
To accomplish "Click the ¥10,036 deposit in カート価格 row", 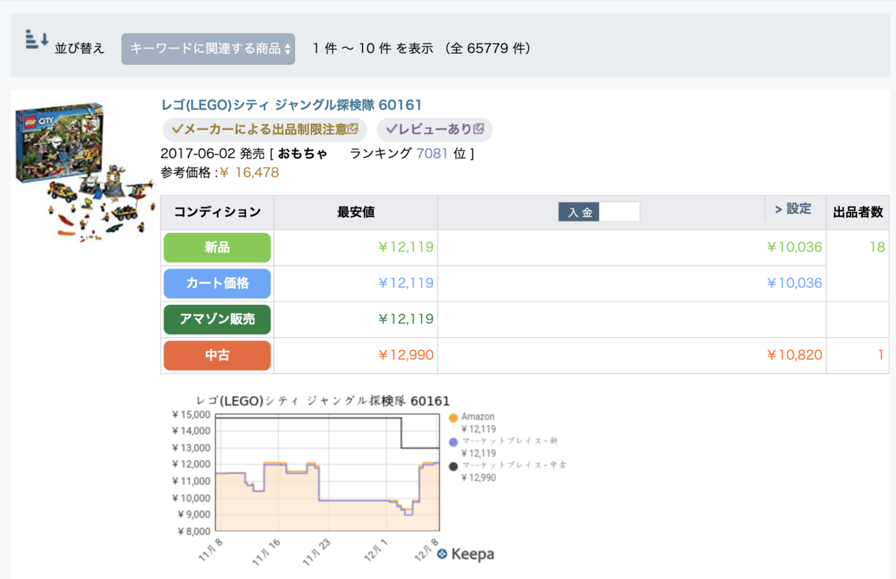I will click(794, 284).
